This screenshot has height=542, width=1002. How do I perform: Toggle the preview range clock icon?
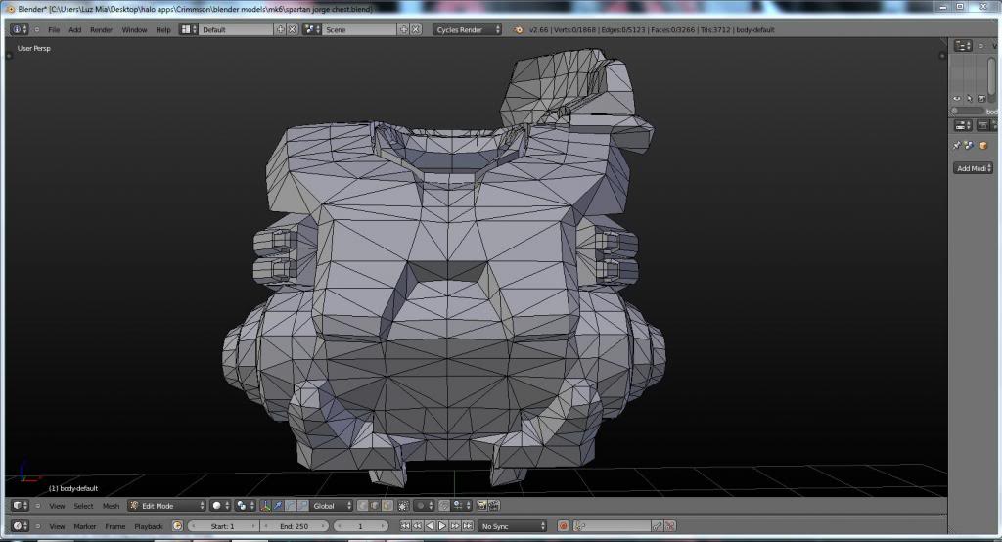[x=177, y=526]
